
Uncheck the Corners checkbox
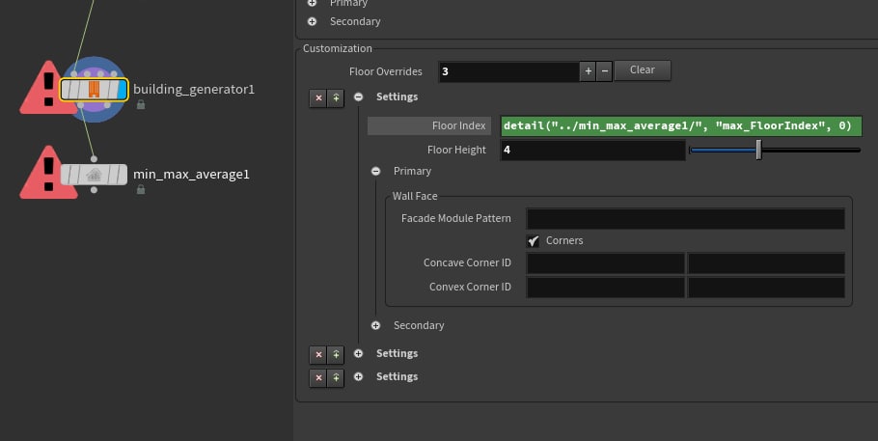(x=533, y=241)
